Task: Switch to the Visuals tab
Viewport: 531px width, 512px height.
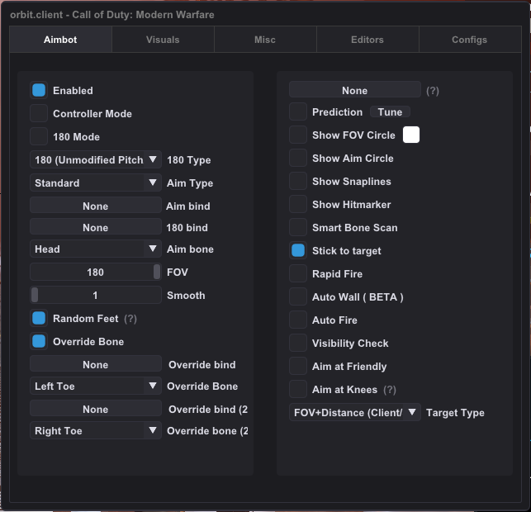Action: click(x=163, y=40)
